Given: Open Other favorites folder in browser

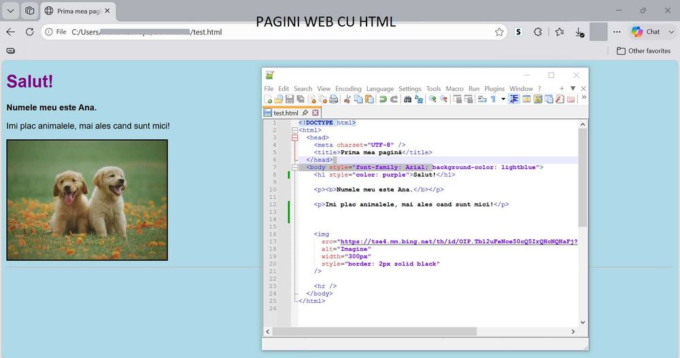Looking at the screenshot, I should tap(644, 51).
